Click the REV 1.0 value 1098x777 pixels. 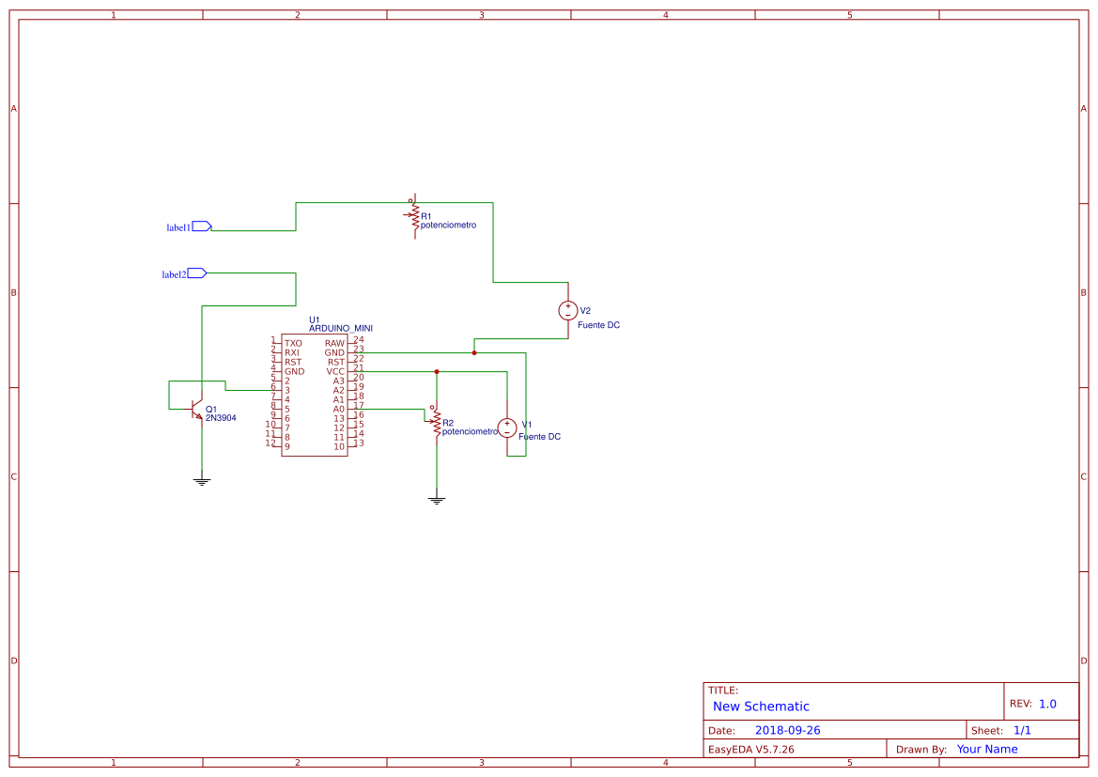pyautogui.click(x=1047, y=704)
